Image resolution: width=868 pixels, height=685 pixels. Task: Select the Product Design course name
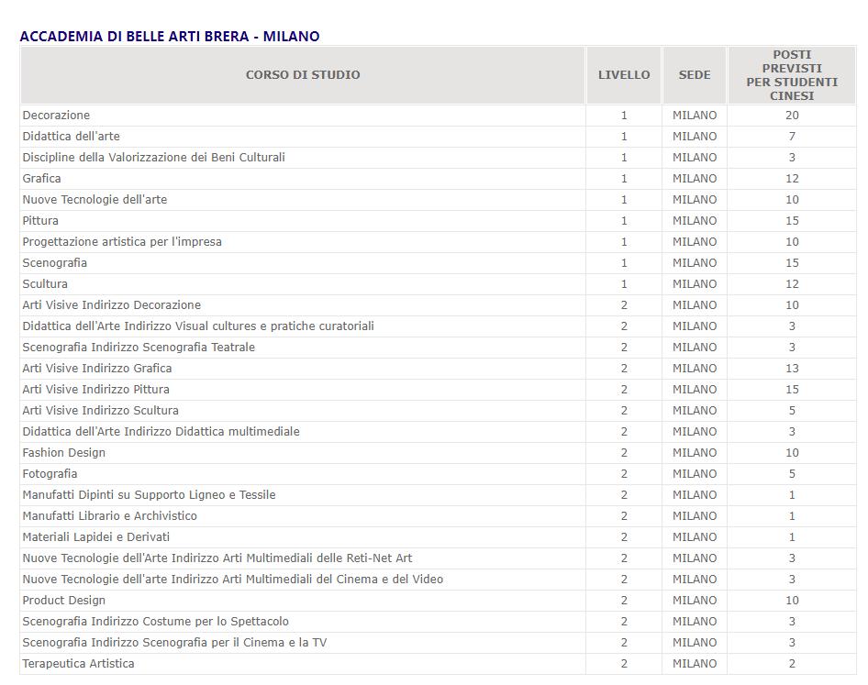click(x=64, y=601)
